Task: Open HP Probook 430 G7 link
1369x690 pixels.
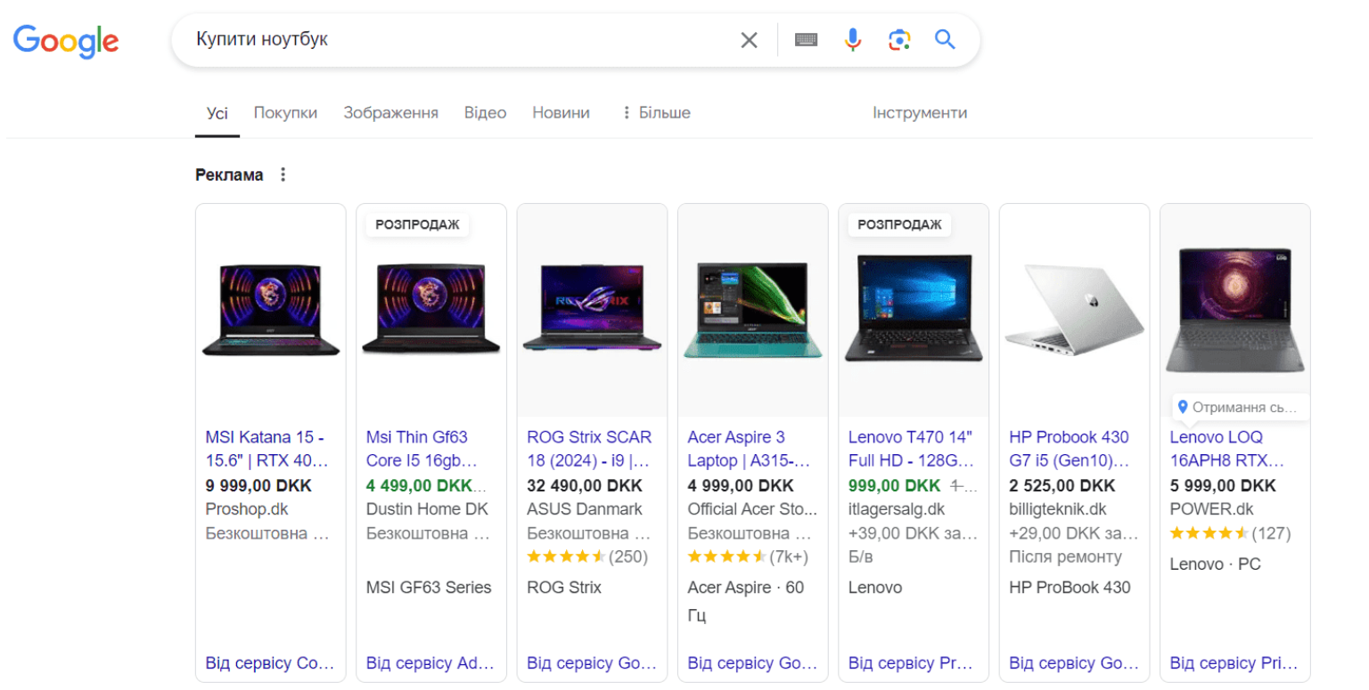Action: [x=1070, y=449]
